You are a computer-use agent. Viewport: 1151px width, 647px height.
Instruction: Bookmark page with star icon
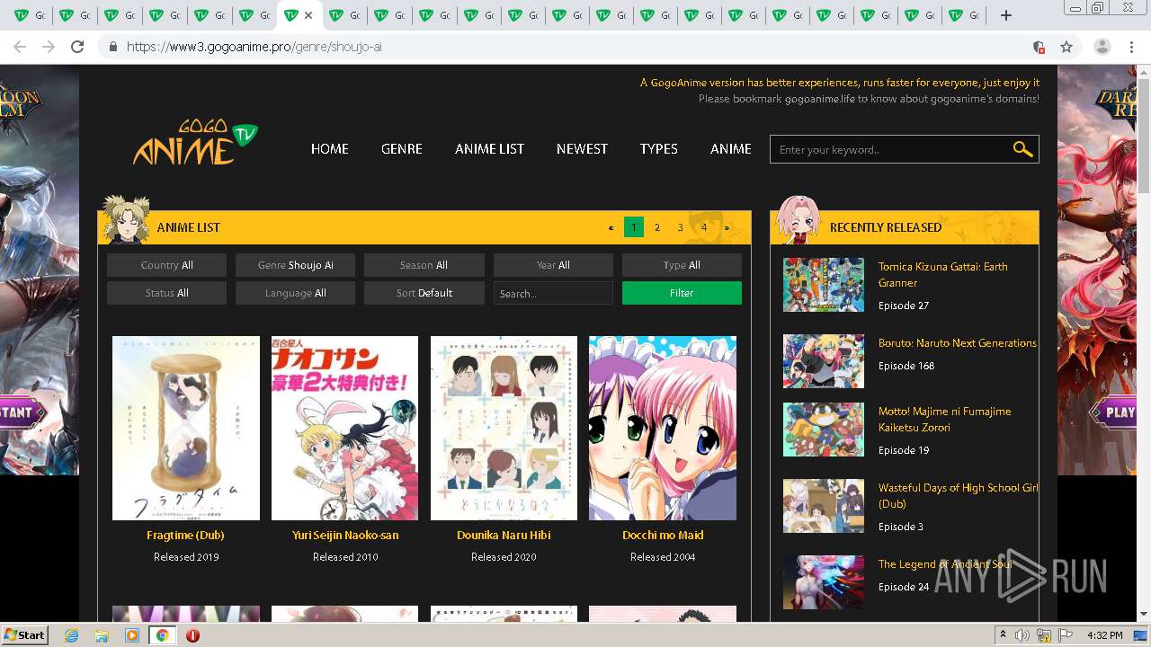[x=1066, y=47]
